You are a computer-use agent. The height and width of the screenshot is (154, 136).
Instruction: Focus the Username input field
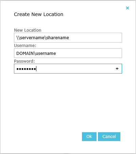(x=68, y=53)
